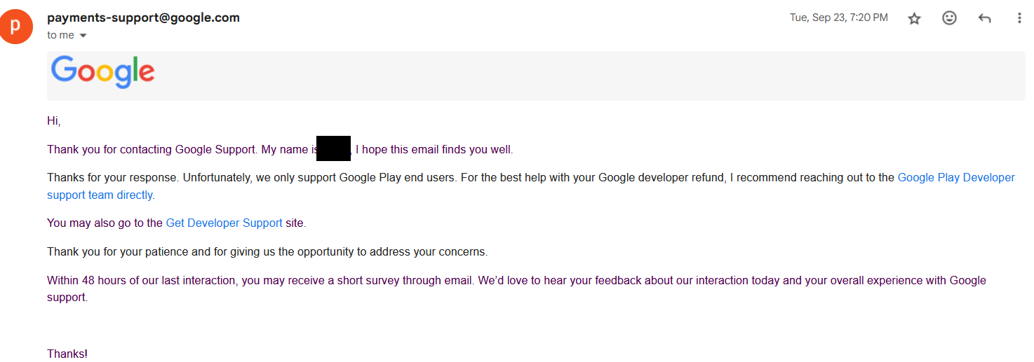Reply using the arrow icon
Screen dimensions: 1034x362
tap(984, 19)
